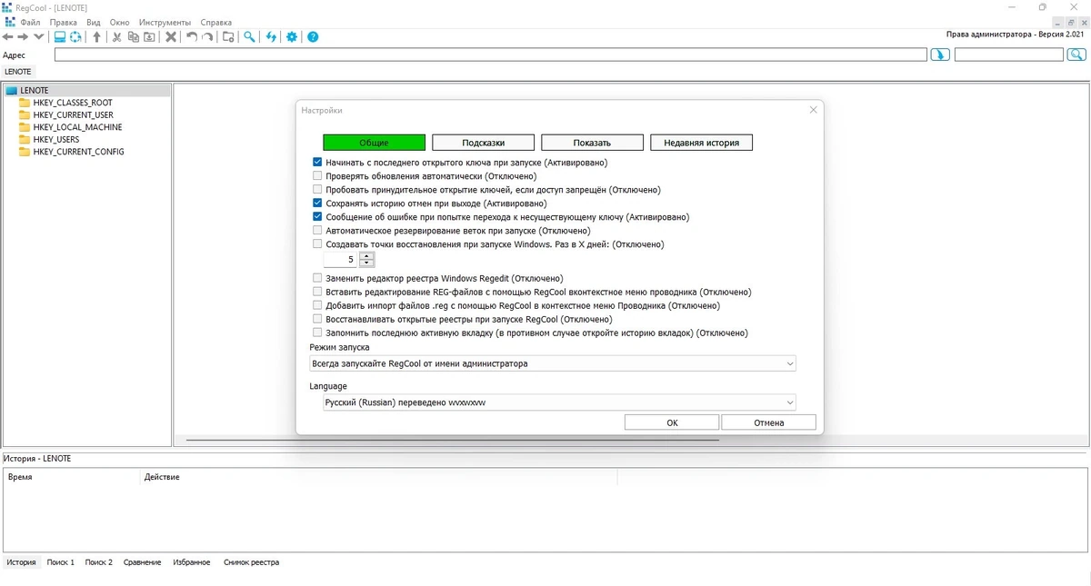Switch to the Подсказки settings tab
The image size is (1091, 586).
click(483, 143)
